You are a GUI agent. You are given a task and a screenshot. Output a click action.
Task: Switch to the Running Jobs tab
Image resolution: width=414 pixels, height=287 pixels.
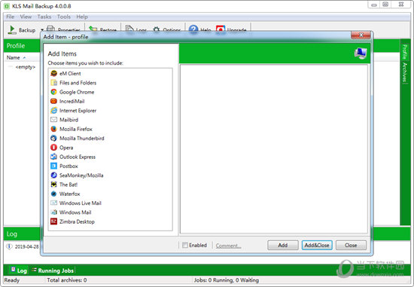[x=53, y=270]
